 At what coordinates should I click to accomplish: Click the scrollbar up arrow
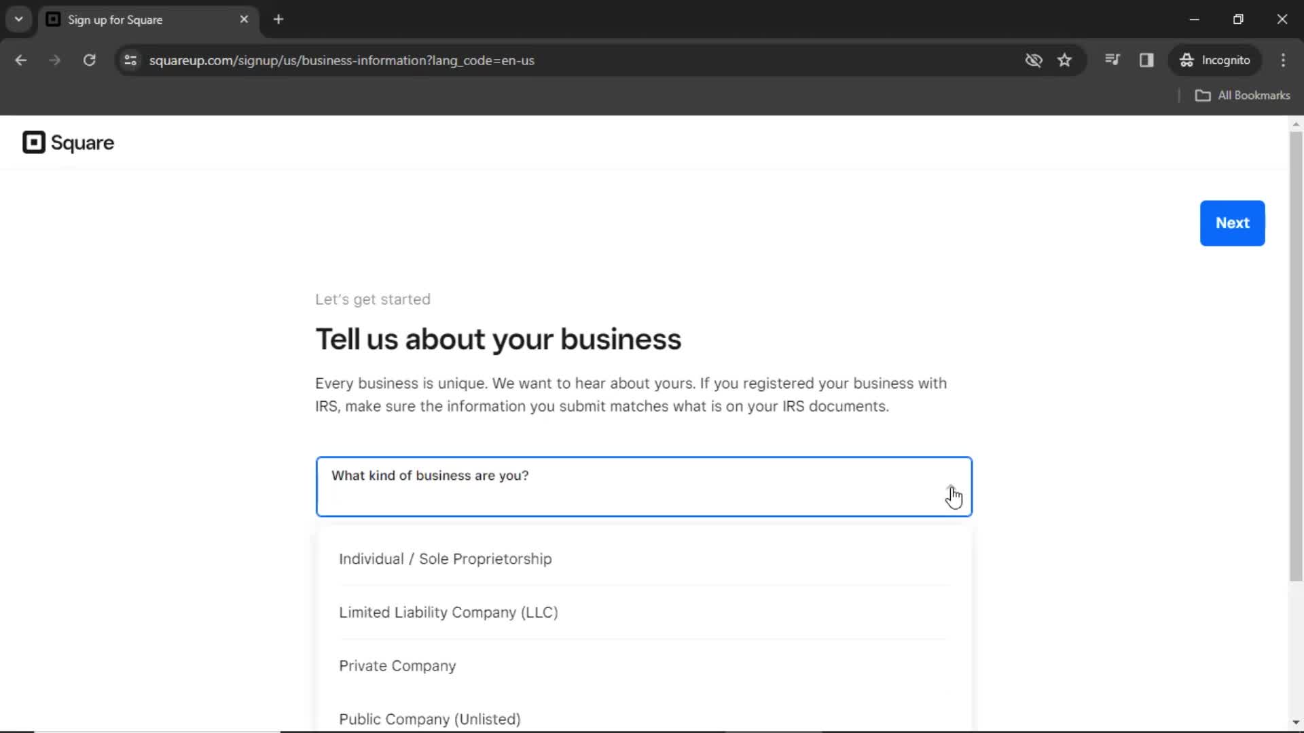click(1296, 124)
